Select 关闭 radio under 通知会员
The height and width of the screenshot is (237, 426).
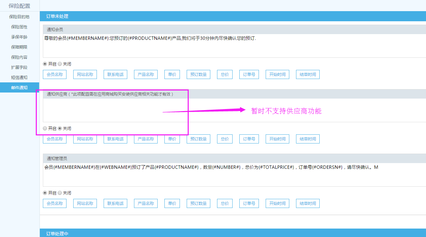click(x=60, y=64)
